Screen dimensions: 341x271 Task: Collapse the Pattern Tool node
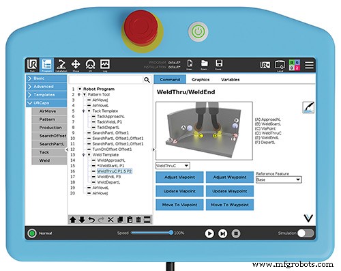[85, 94]
